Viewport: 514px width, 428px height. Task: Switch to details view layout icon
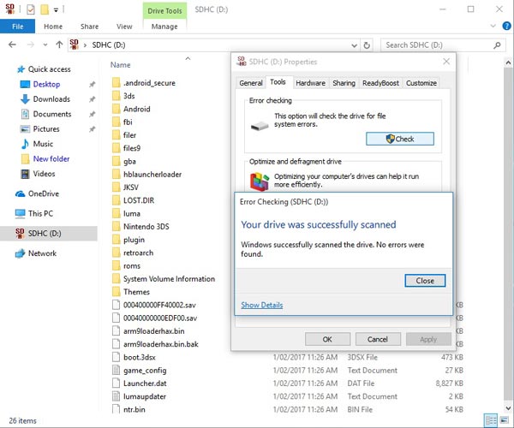coord(491,420)
